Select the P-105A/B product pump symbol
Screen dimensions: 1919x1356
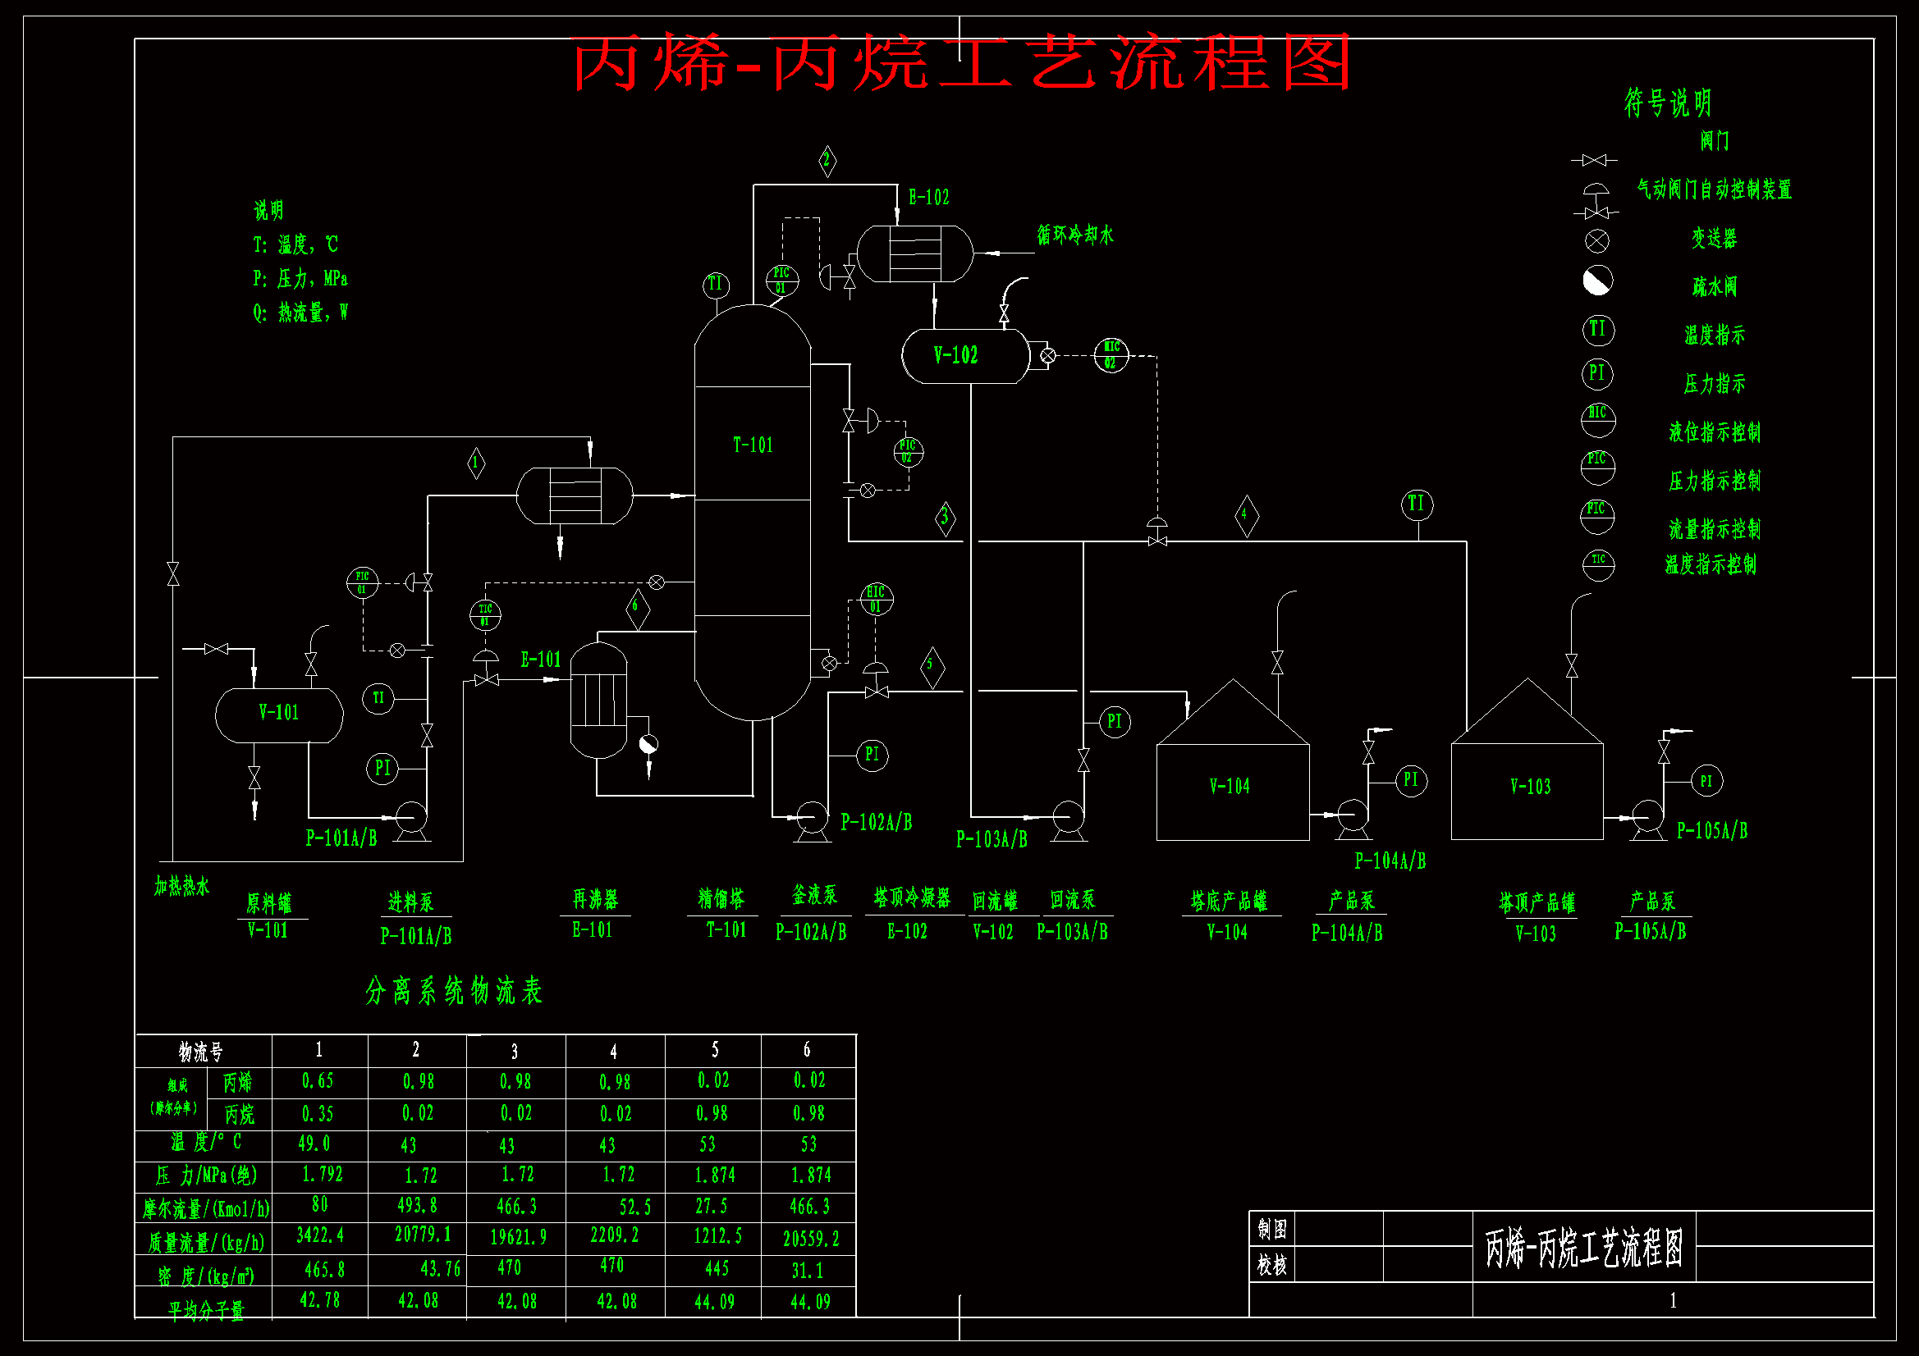[1647, 816]
